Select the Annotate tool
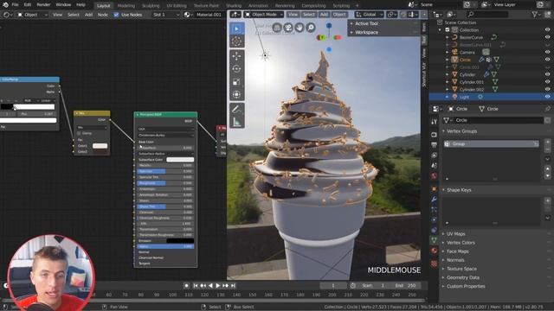 (237, 110)
